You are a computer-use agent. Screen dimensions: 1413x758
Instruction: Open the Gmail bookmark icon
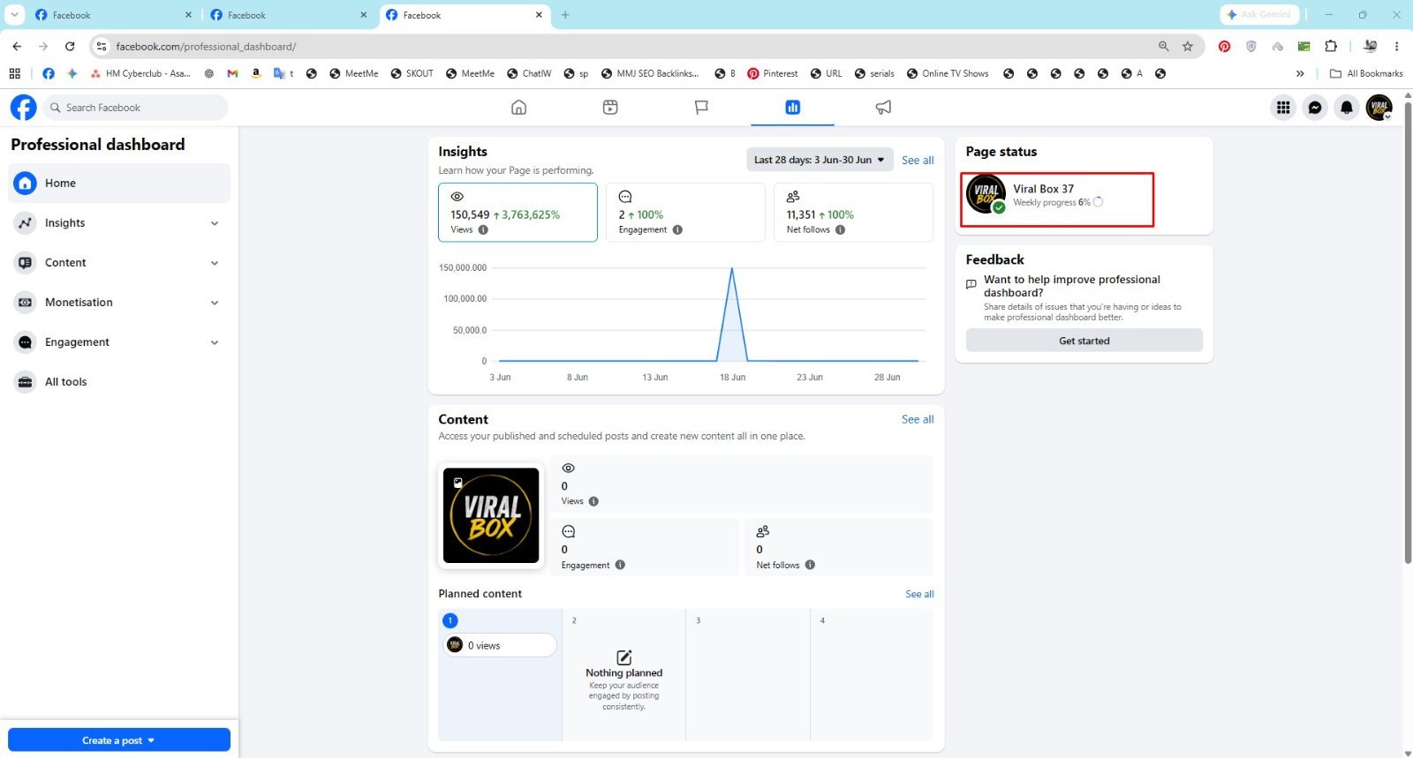(232, 73)
